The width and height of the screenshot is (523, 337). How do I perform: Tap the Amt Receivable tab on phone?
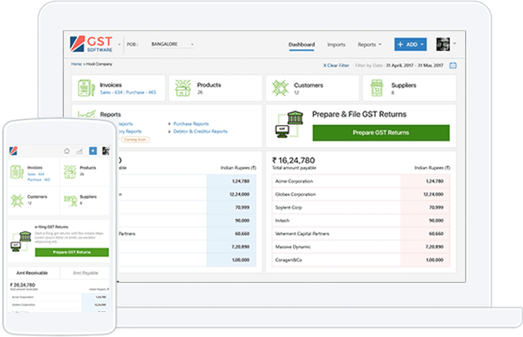click(32, 273)
